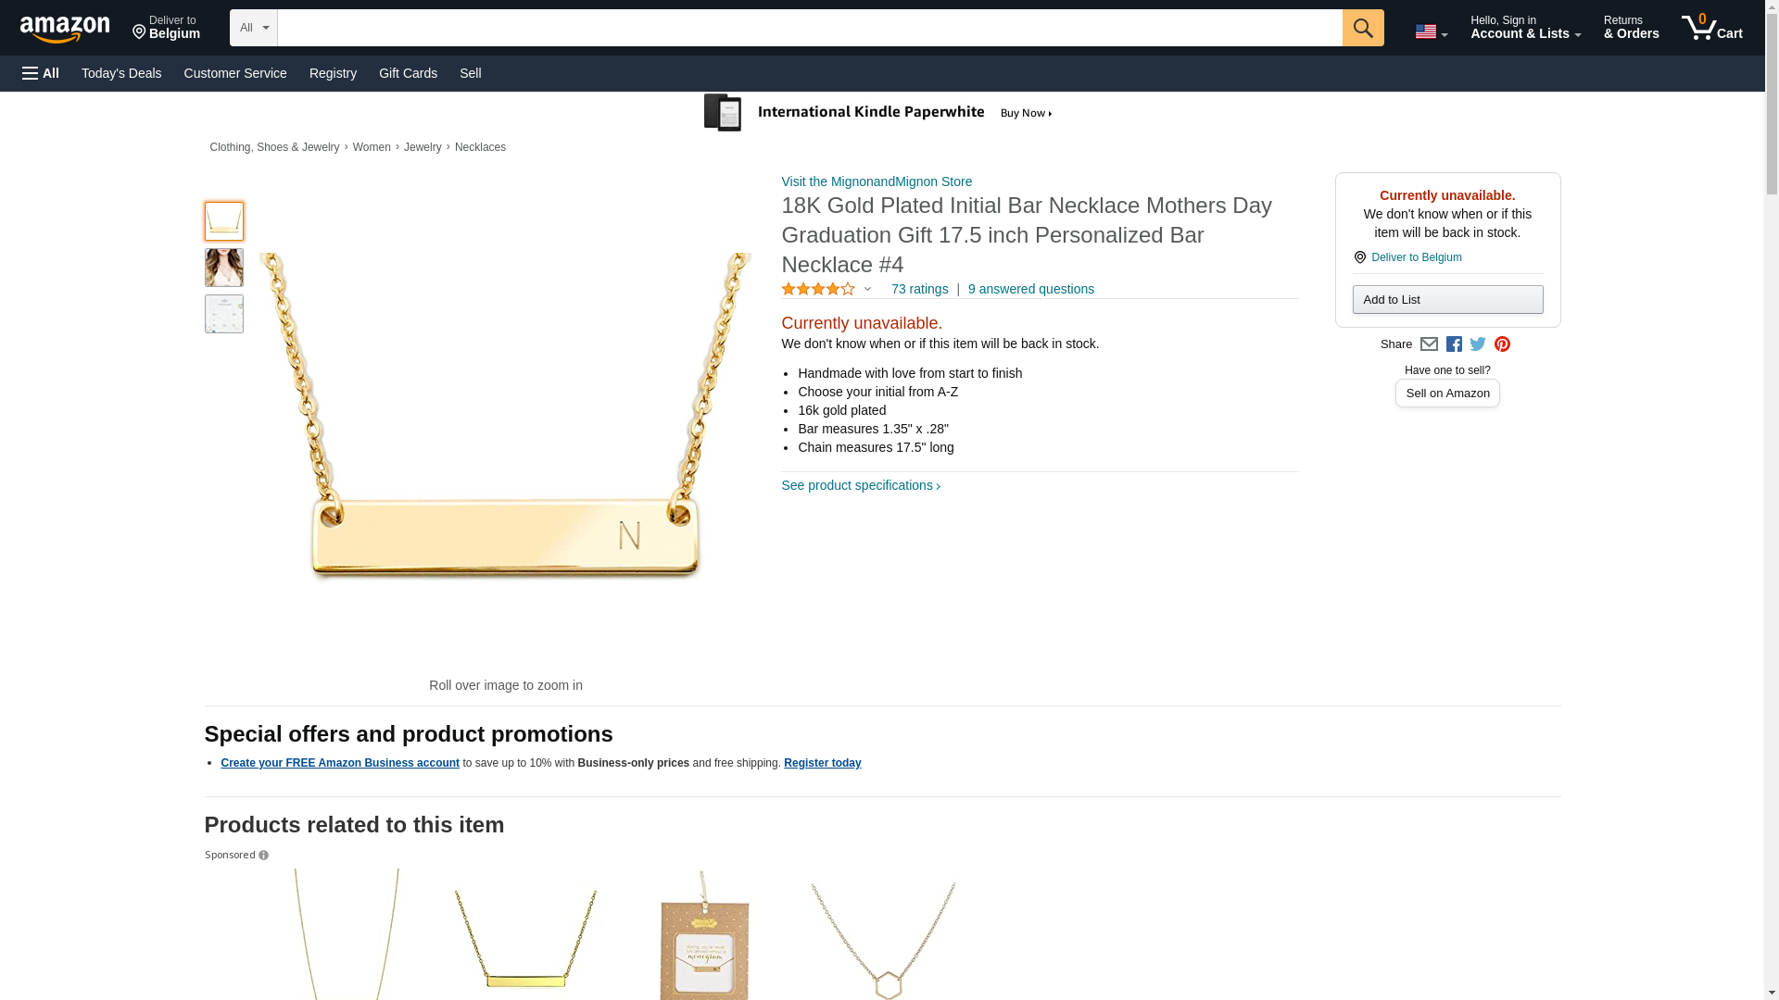
Task: Click into the Amazon search field
Action: pos(809,28)
